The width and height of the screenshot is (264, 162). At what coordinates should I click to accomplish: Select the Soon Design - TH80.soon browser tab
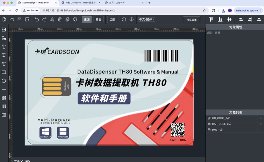coord(38,3)
